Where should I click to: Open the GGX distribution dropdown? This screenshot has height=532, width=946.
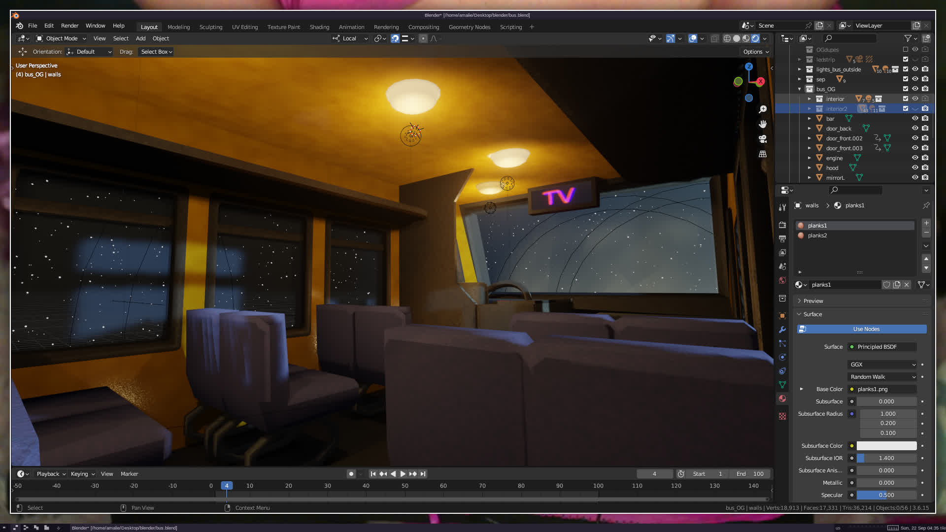click(x=882, y=365)
